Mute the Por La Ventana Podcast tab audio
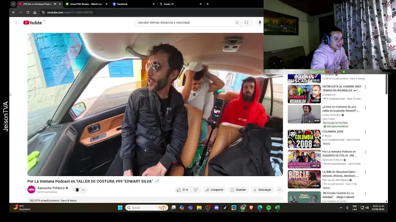The image size is (396, 222). coord(55,4)
